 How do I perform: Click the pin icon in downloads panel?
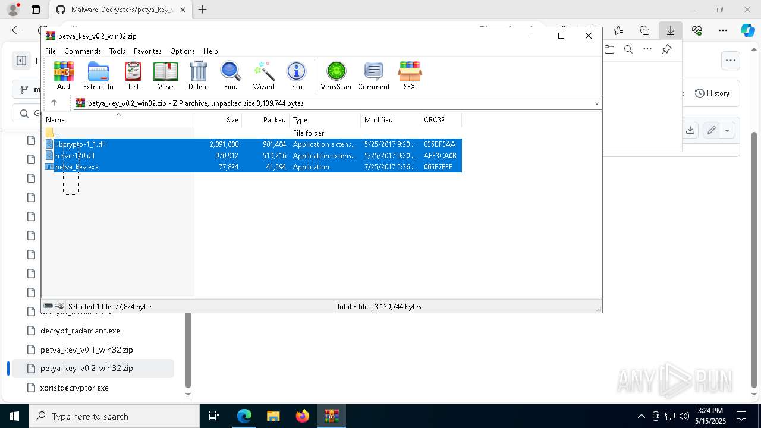pos(666,49)
